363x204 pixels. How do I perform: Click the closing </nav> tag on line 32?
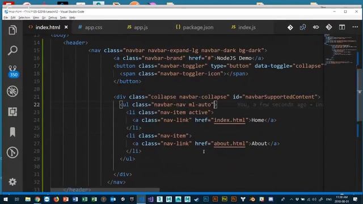click(x=116, y=182)
